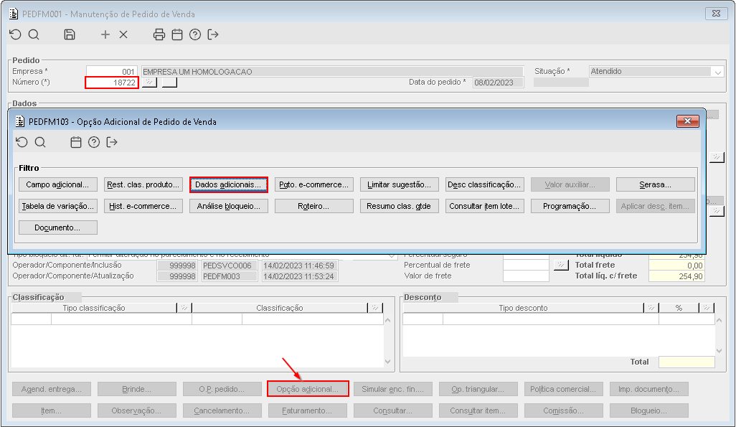Click the undo icon in PEDFM103 dialog toolbar

click(22, 142)
